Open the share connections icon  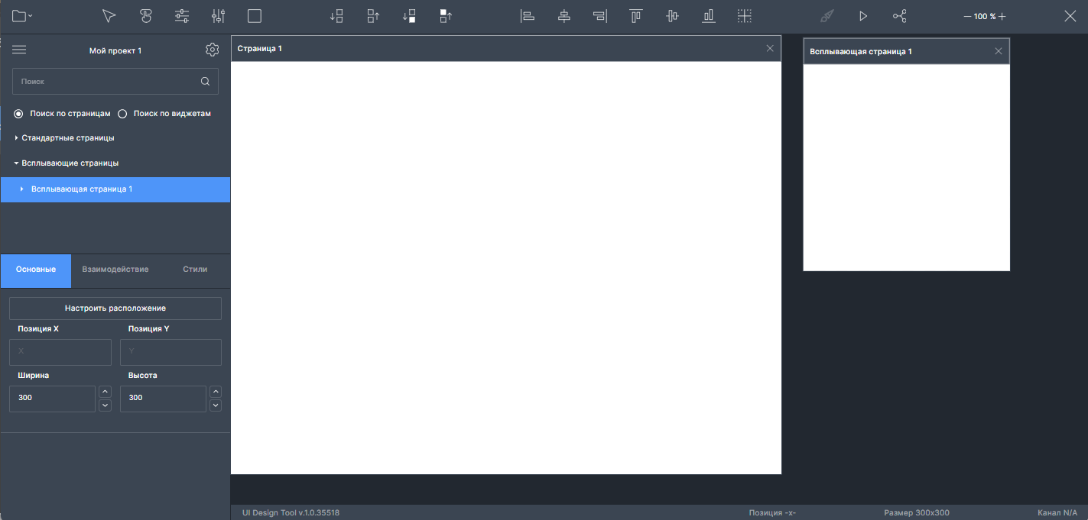(x=899, y=16)
